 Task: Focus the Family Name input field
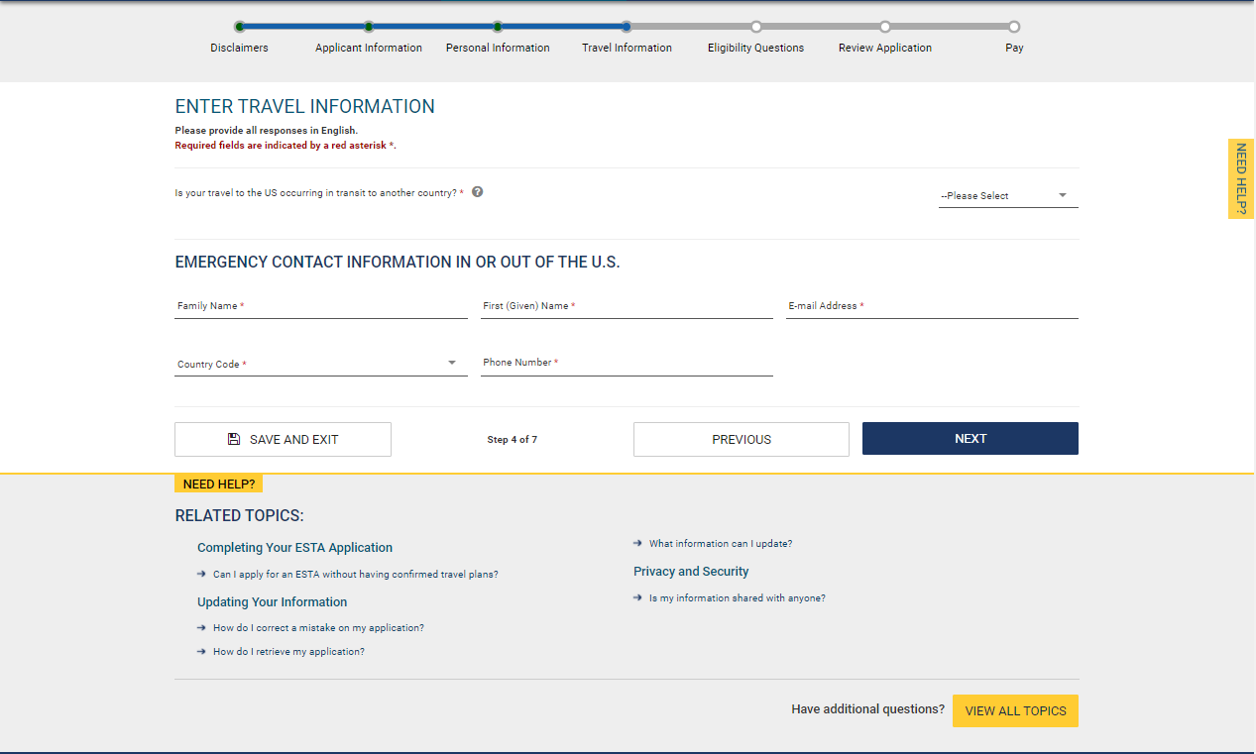click(x=320, y=307)
